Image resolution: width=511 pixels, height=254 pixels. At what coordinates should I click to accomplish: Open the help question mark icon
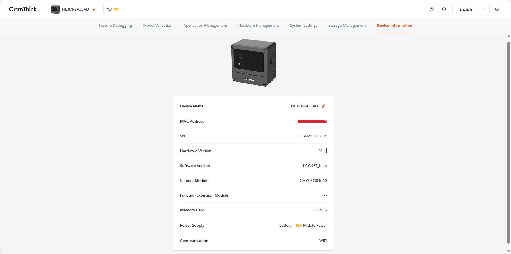432,9
